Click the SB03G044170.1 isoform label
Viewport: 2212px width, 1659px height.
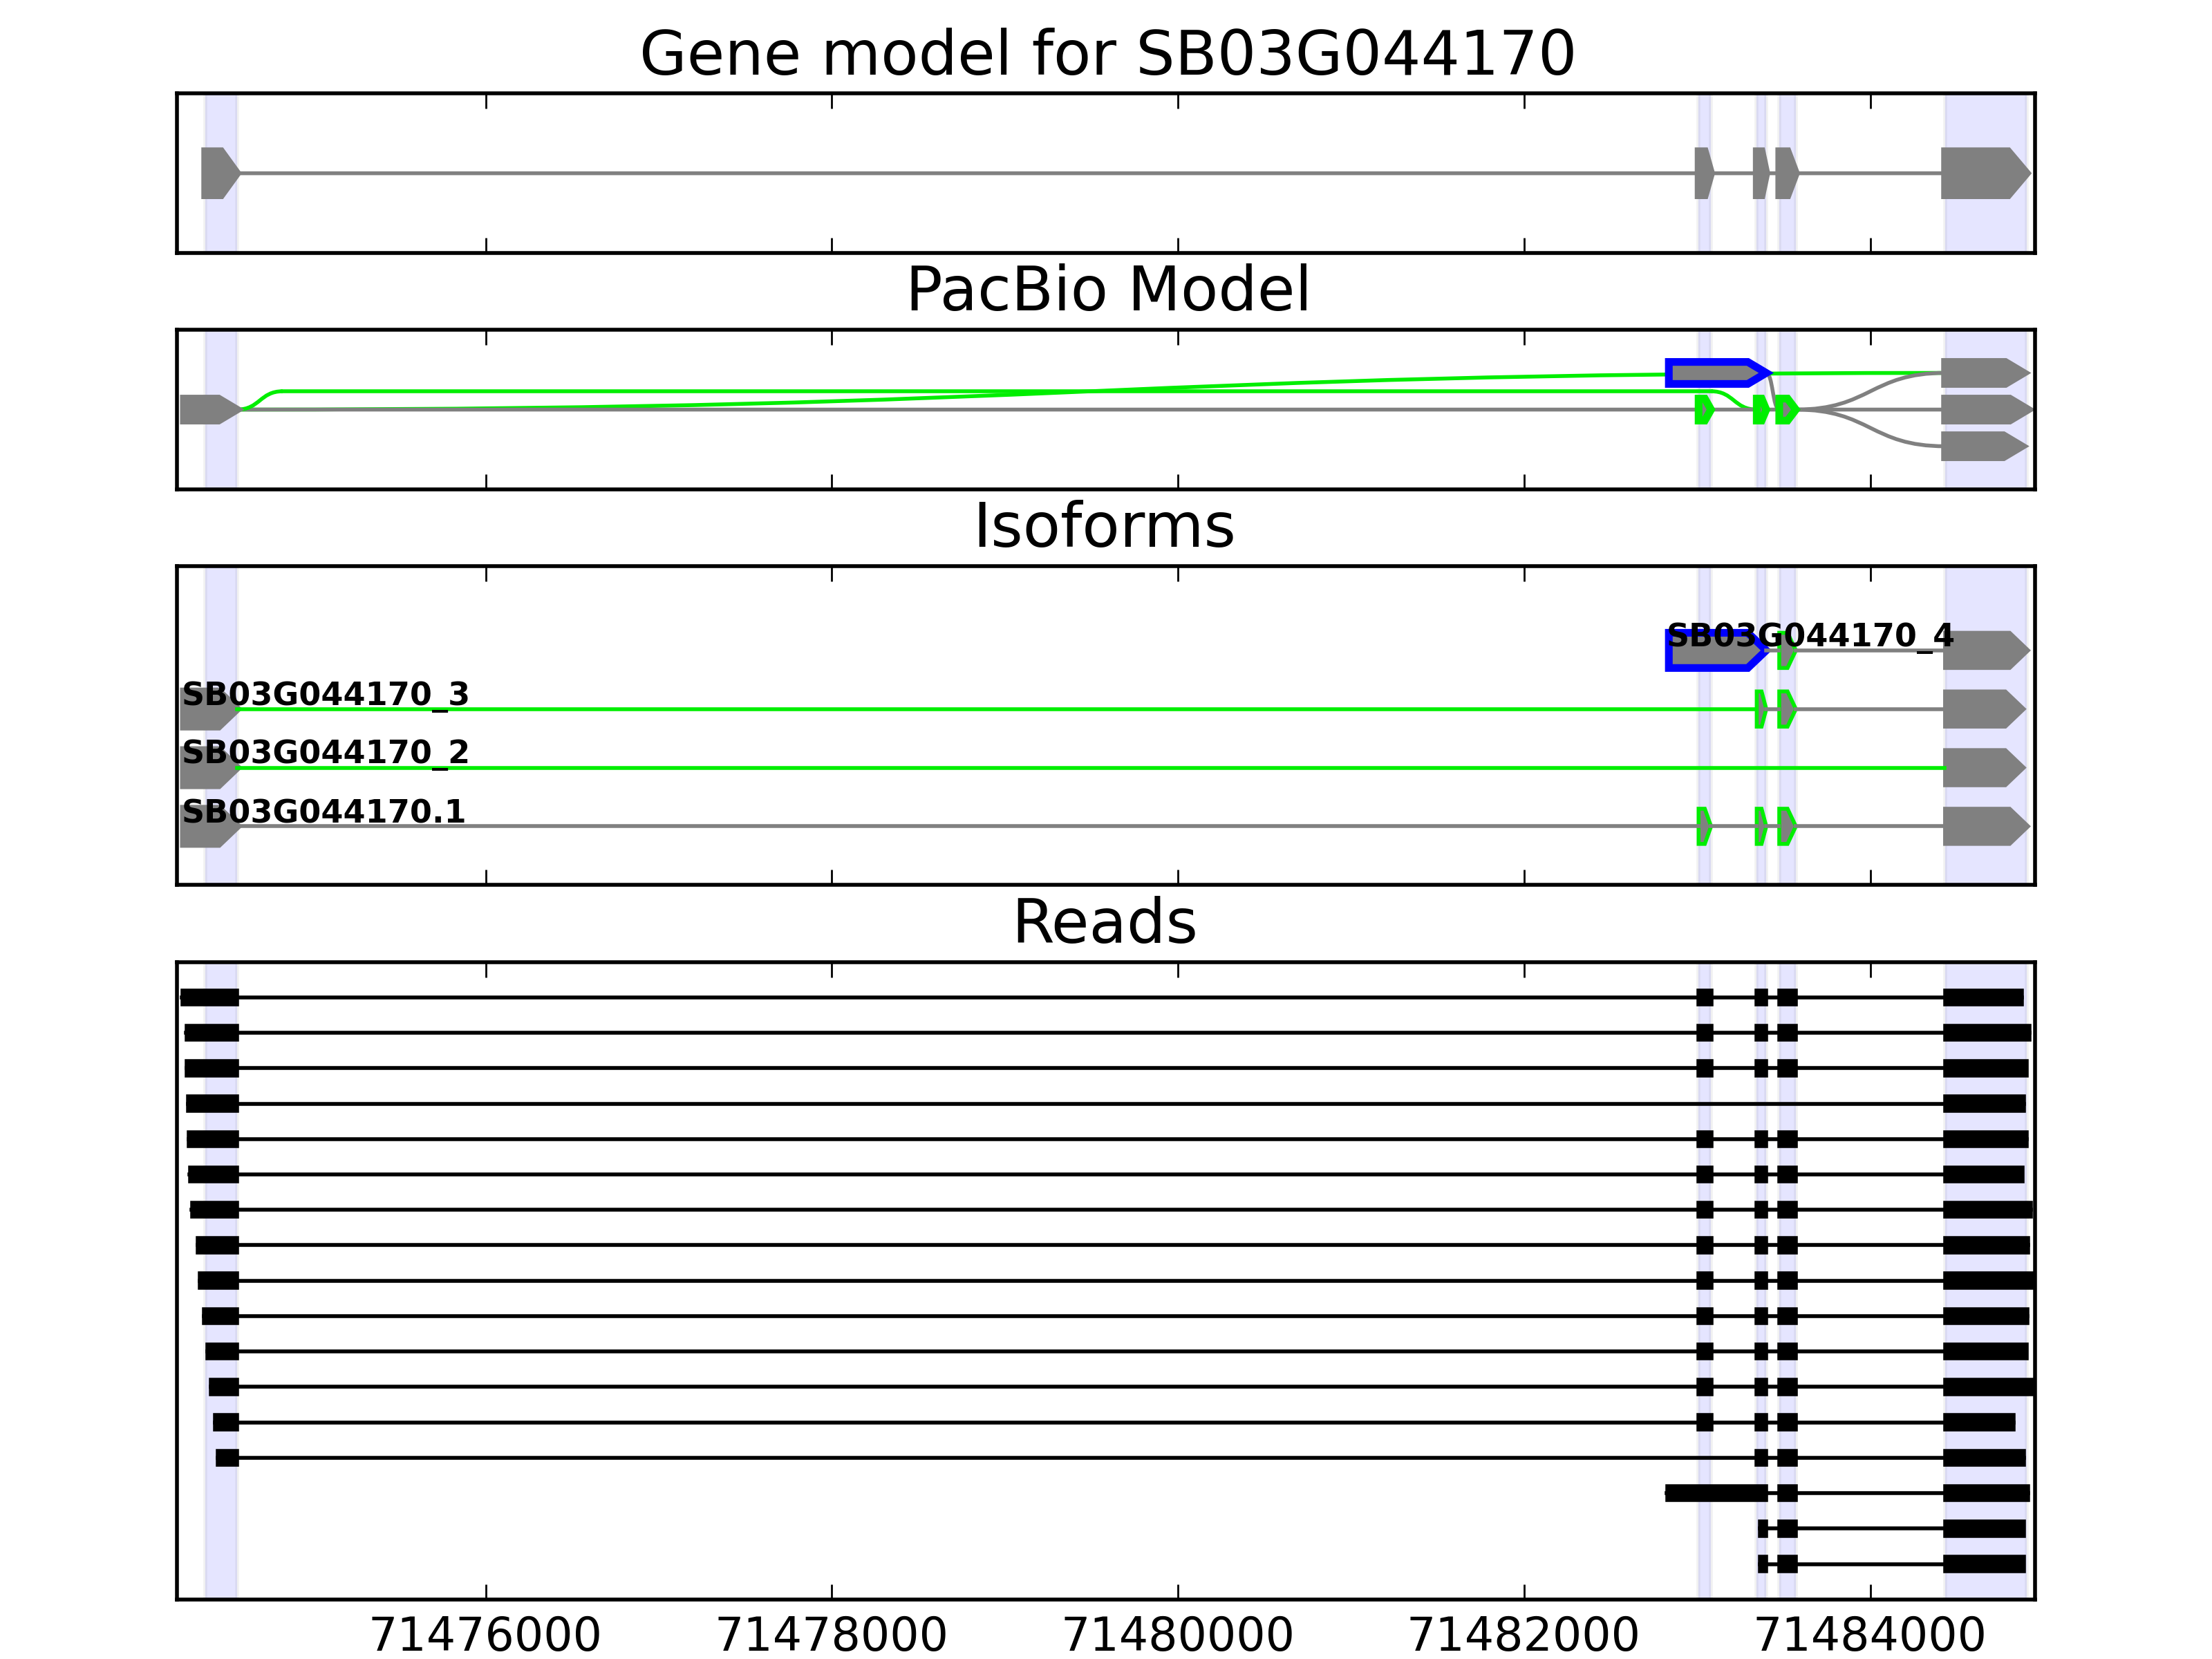(x=323, y=811)
